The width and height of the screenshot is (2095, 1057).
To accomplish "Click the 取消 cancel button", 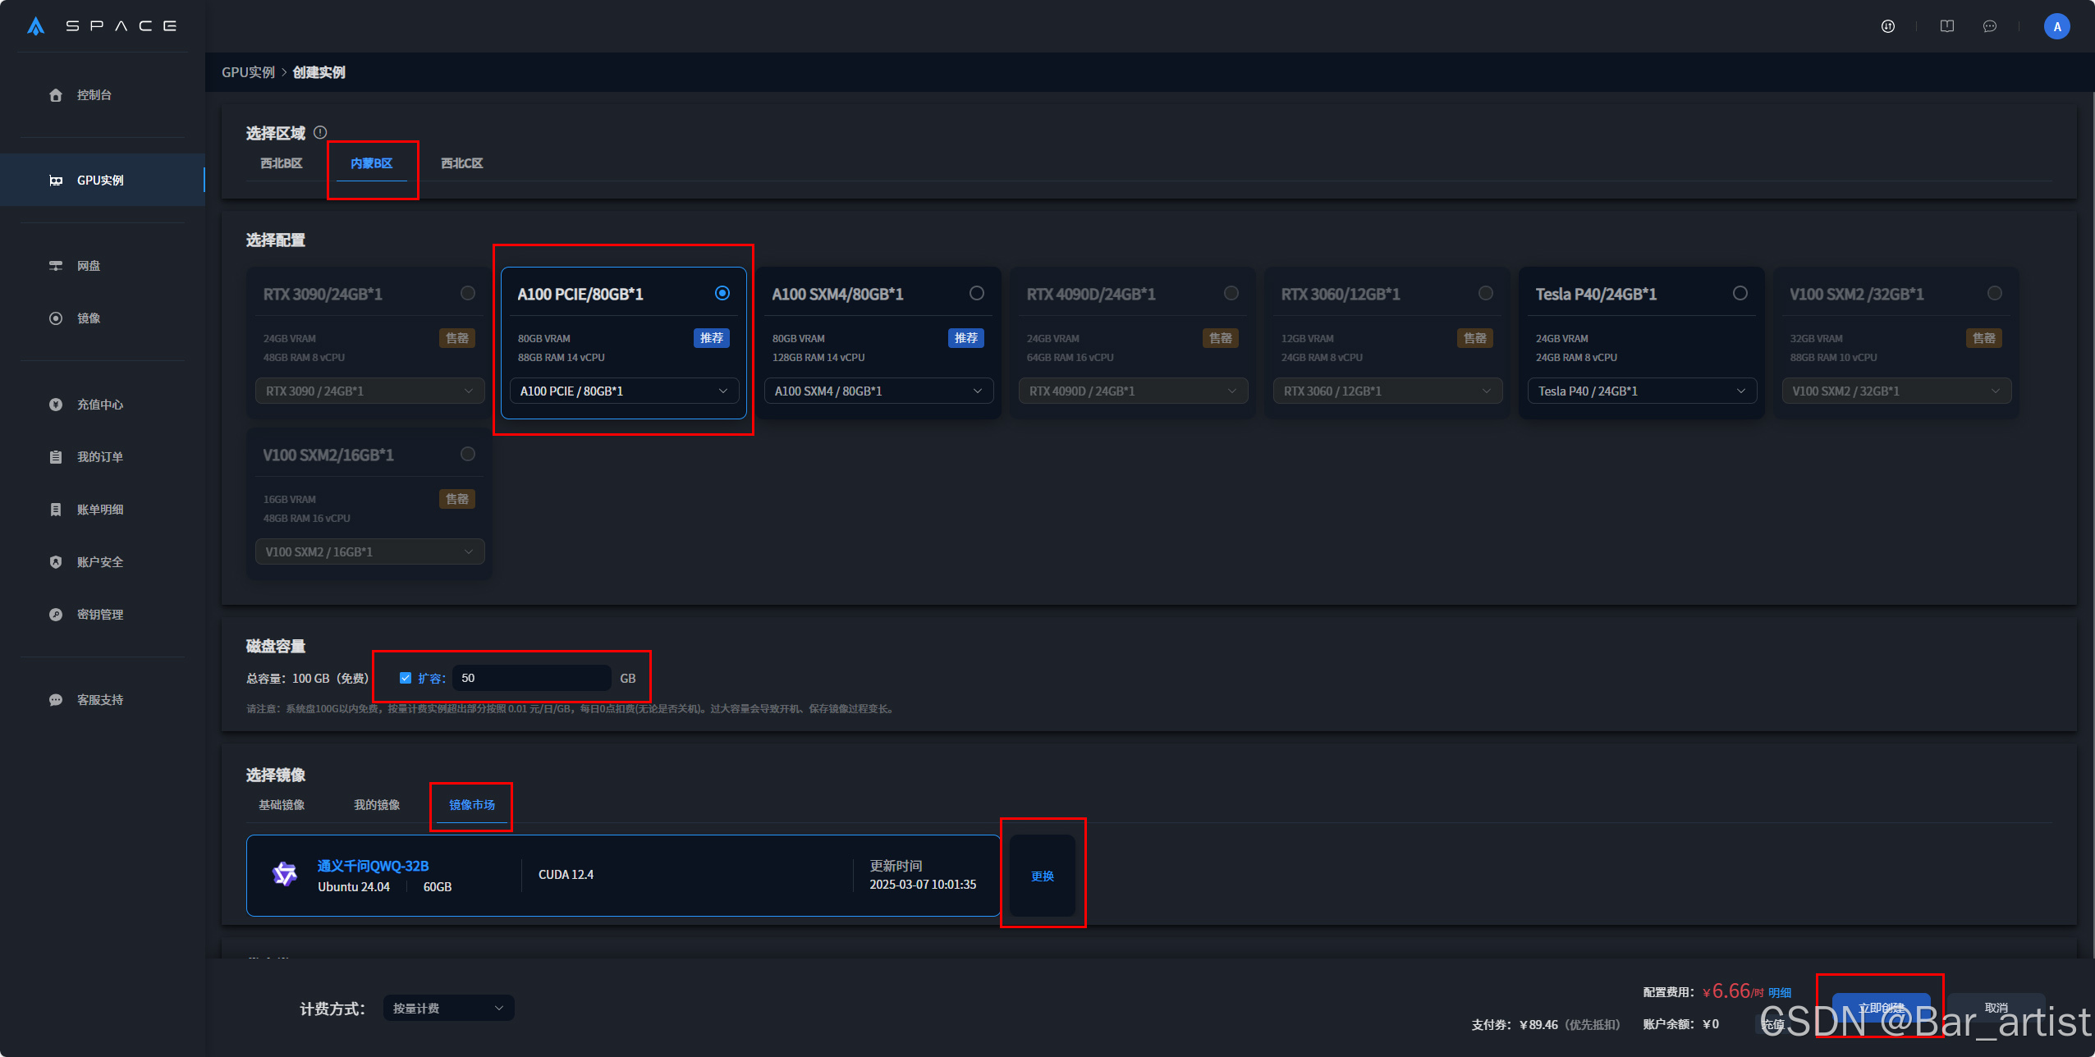I will click(1996, 1008).
